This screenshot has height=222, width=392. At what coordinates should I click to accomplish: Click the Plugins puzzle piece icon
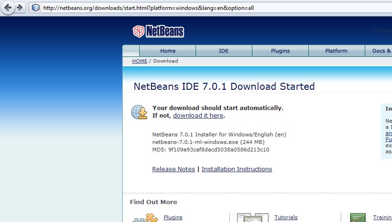coord(145,218)
